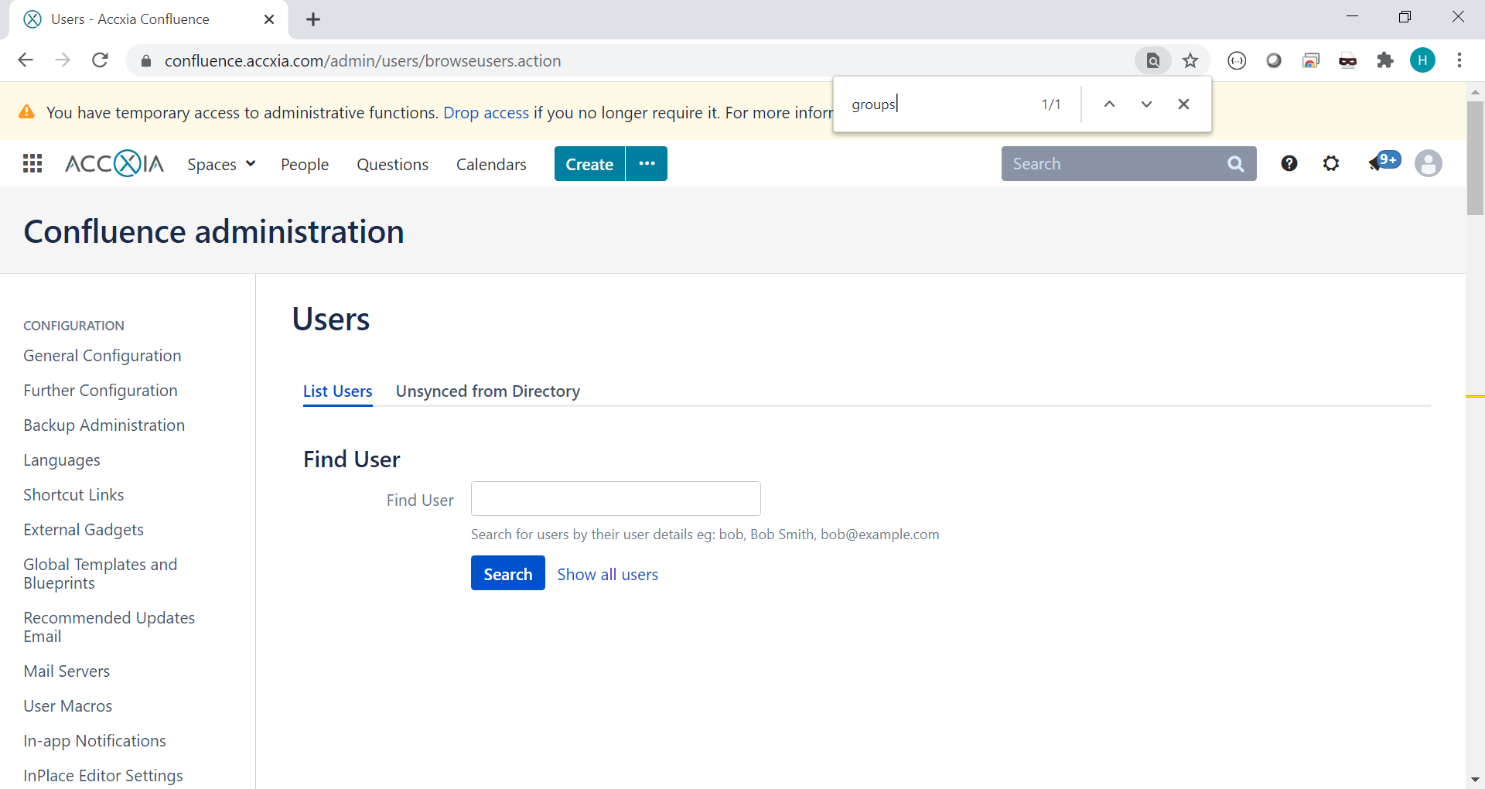
Task: Open the People menu
Action: coord(305,164)
